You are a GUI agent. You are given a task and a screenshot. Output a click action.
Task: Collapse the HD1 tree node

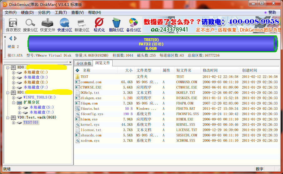(8, 93)
